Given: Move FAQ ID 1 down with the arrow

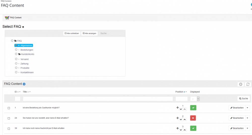Looking at the screenshot, I should coord(181,109).
